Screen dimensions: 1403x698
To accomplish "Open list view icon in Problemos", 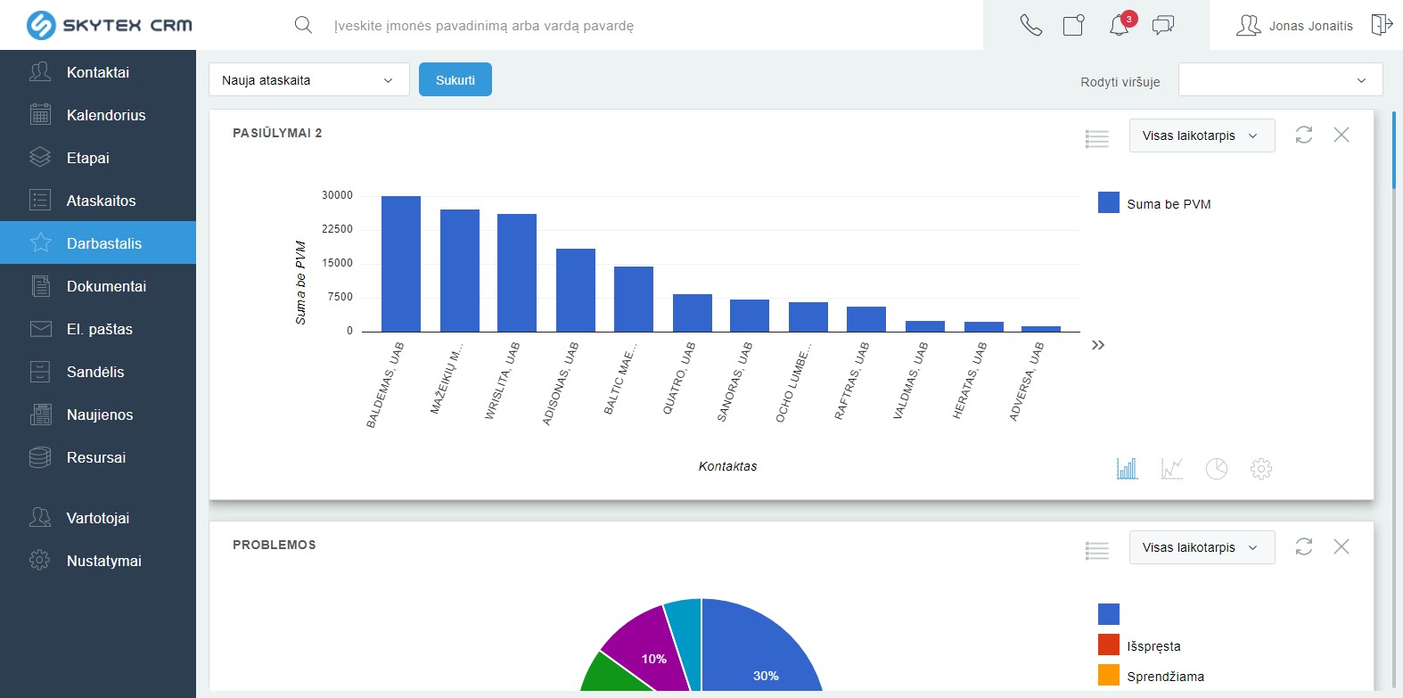I will click(x=1097, y=550).
